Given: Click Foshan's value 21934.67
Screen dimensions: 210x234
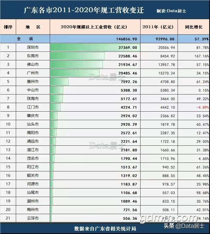Looking at the screenshot, I should pos(128,65).
